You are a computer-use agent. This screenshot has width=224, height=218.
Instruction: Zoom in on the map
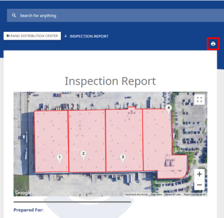click(x=199, y=174)
